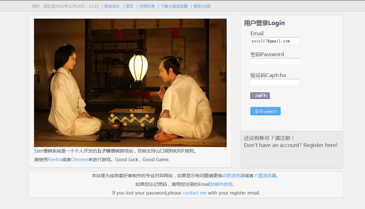
Task: Focus the Email input field
Action: click(x=275, y=41)
